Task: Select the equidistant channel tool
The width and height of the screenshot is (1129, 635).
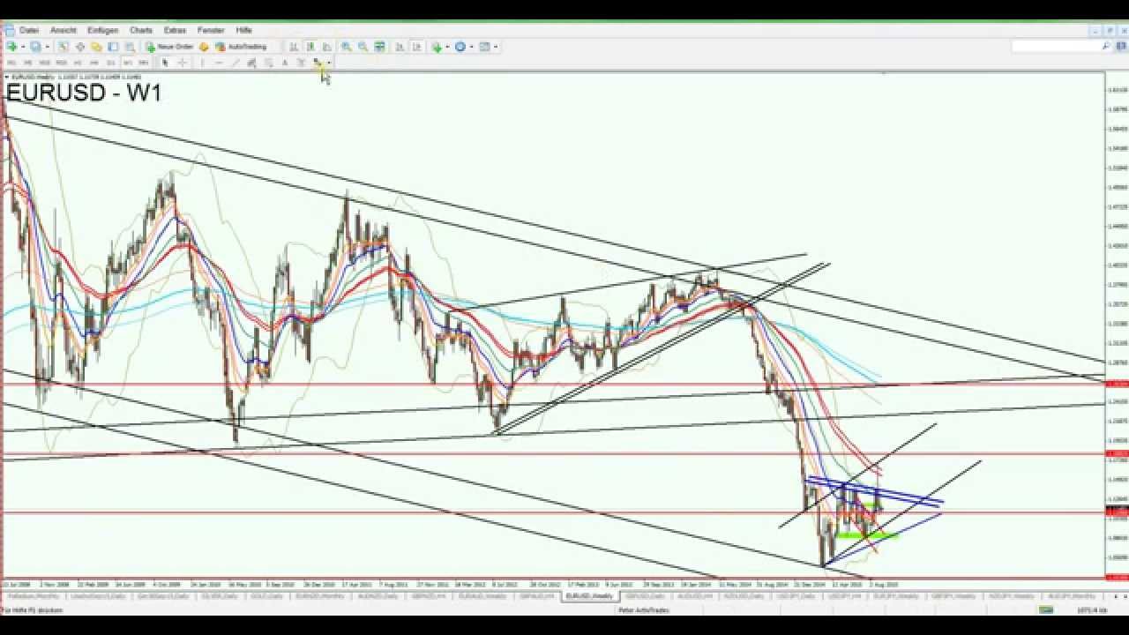Action: click(x=251, y=63)
